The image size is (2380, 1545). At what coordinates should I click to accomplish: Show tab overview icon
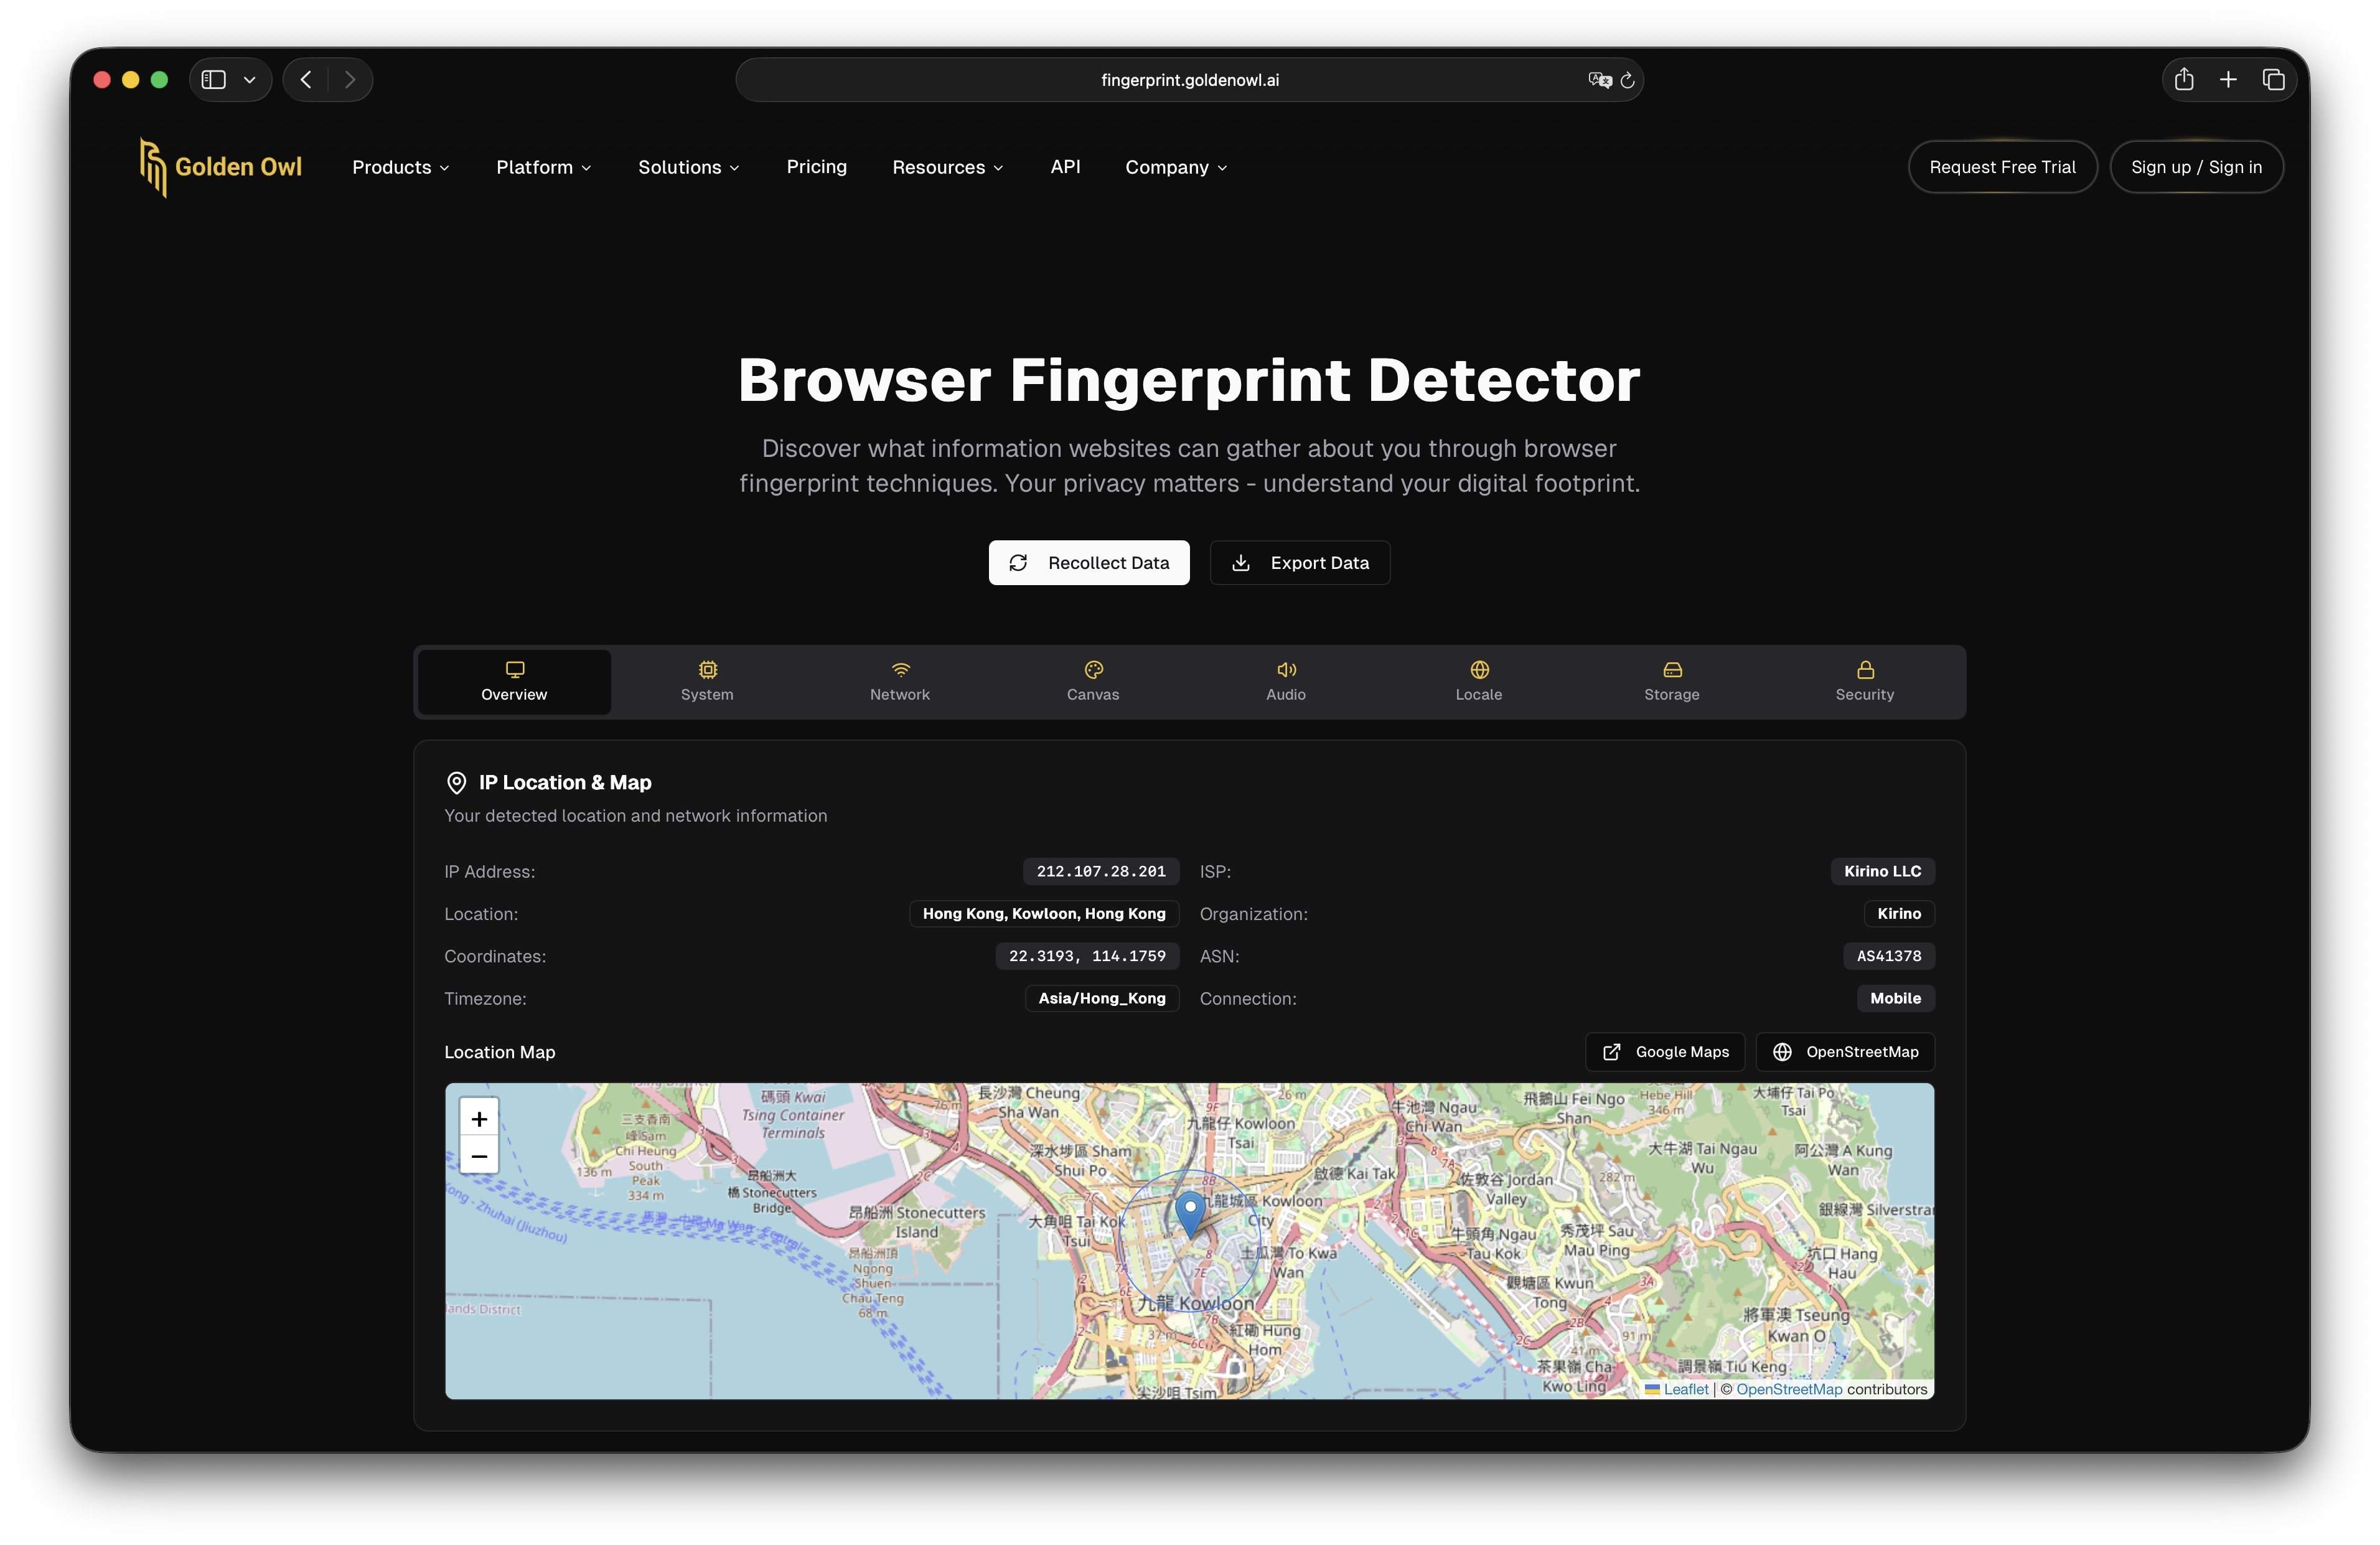[2273, 80]
